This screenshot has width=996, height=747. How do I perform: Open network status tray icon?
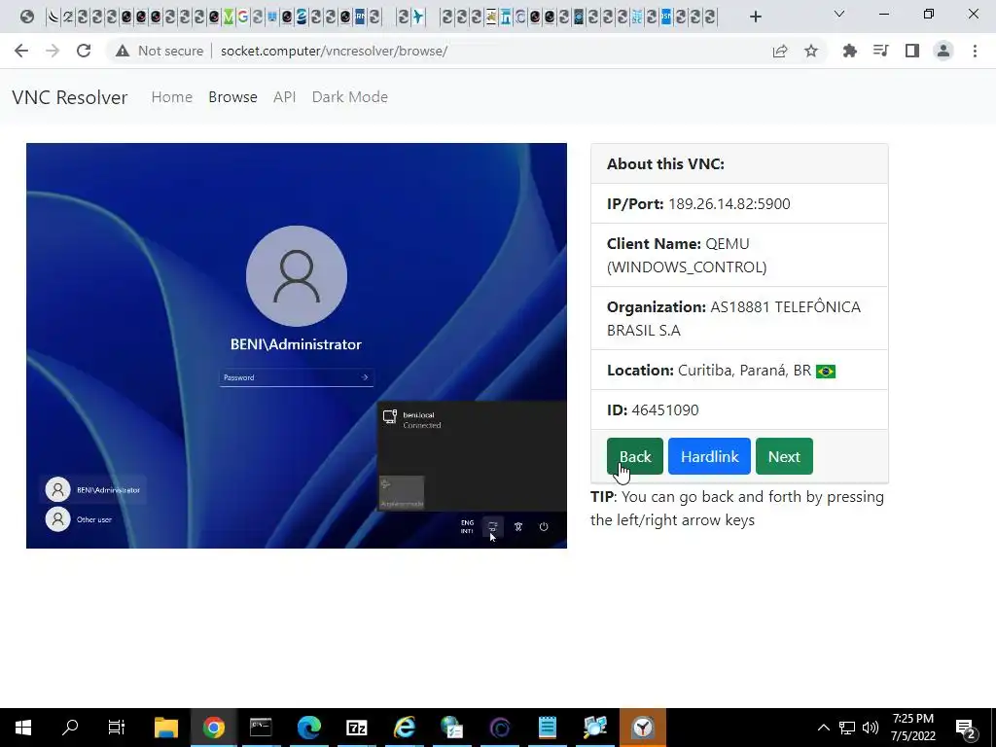(847, 728)
